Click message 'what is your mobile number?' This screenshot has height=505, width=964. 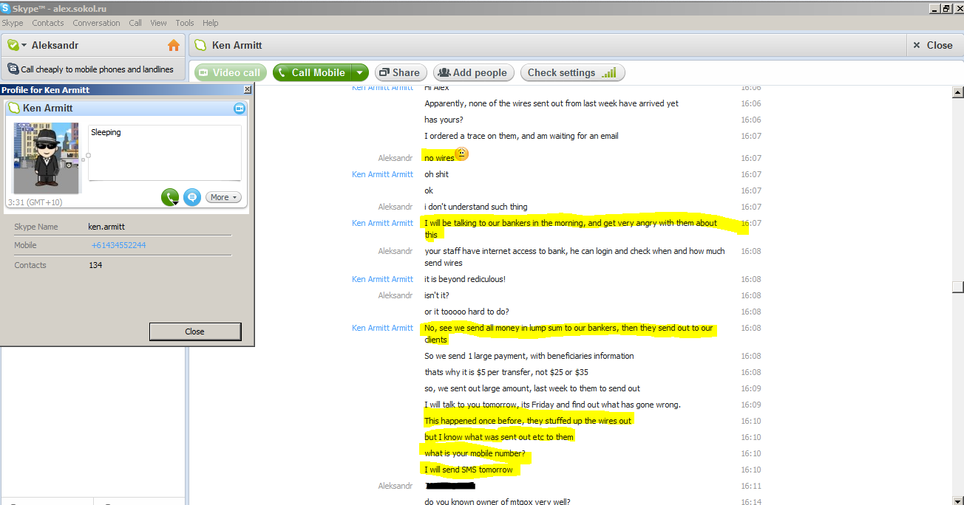tap(475, 453)
